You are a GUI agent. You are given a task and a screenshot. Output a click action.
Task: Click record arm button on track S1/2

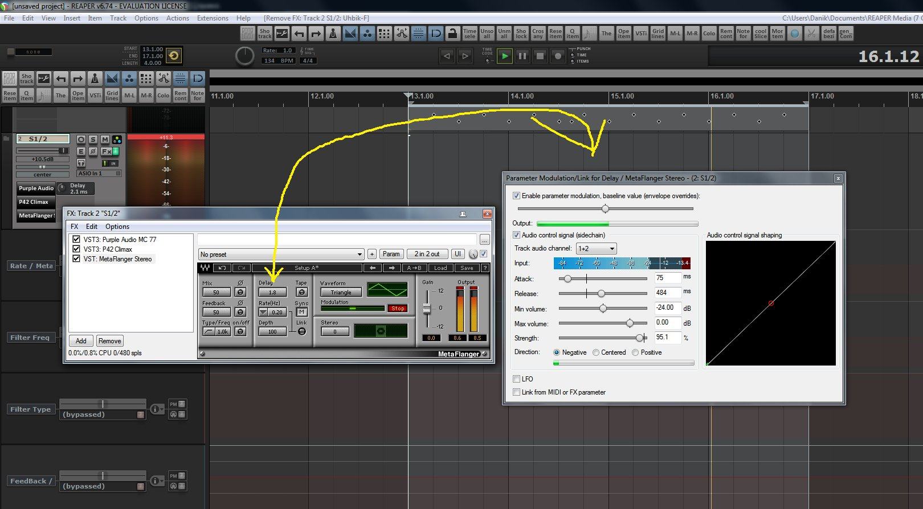(x=81, y=139)
